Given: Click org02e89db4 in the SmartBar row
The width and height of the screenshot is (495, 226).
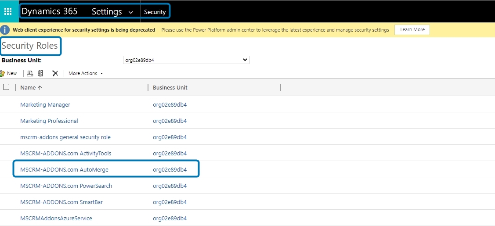Looking at the screenshot, I should 170,202.
